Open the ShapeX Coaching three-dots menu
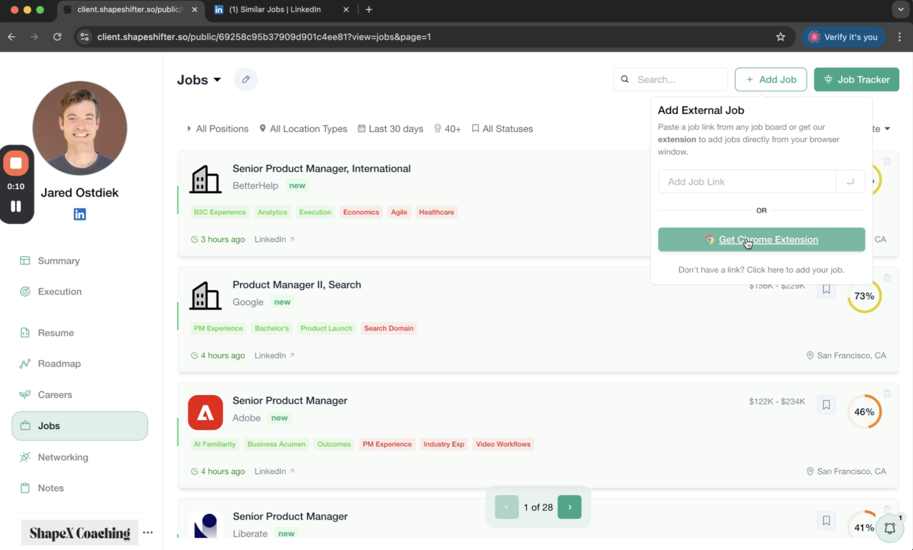This screenshot has height=550, width=913. 148,532
